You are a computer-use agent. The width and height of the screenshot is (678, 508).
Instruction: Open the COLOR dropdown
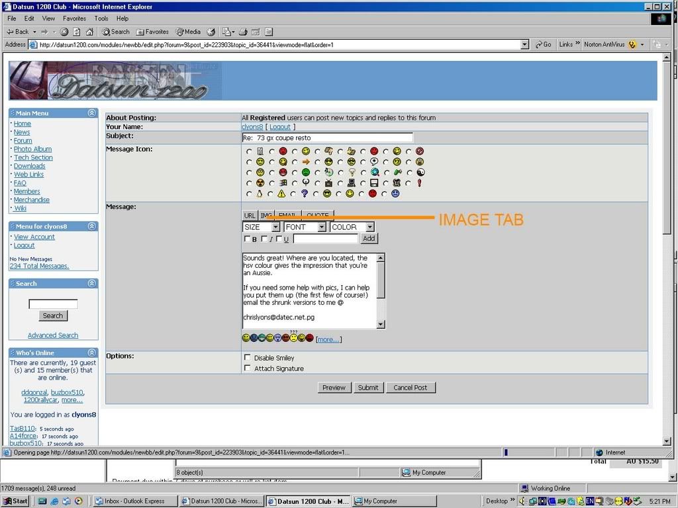tap(352, 227)
